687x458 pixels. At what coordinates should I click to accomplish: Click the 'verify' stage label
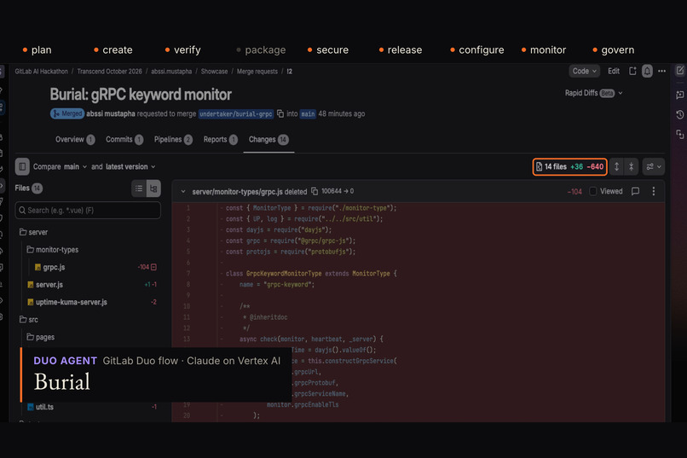click(x=187, y=50)
